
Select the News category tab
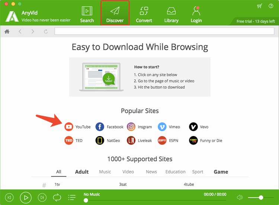[151, 172]
